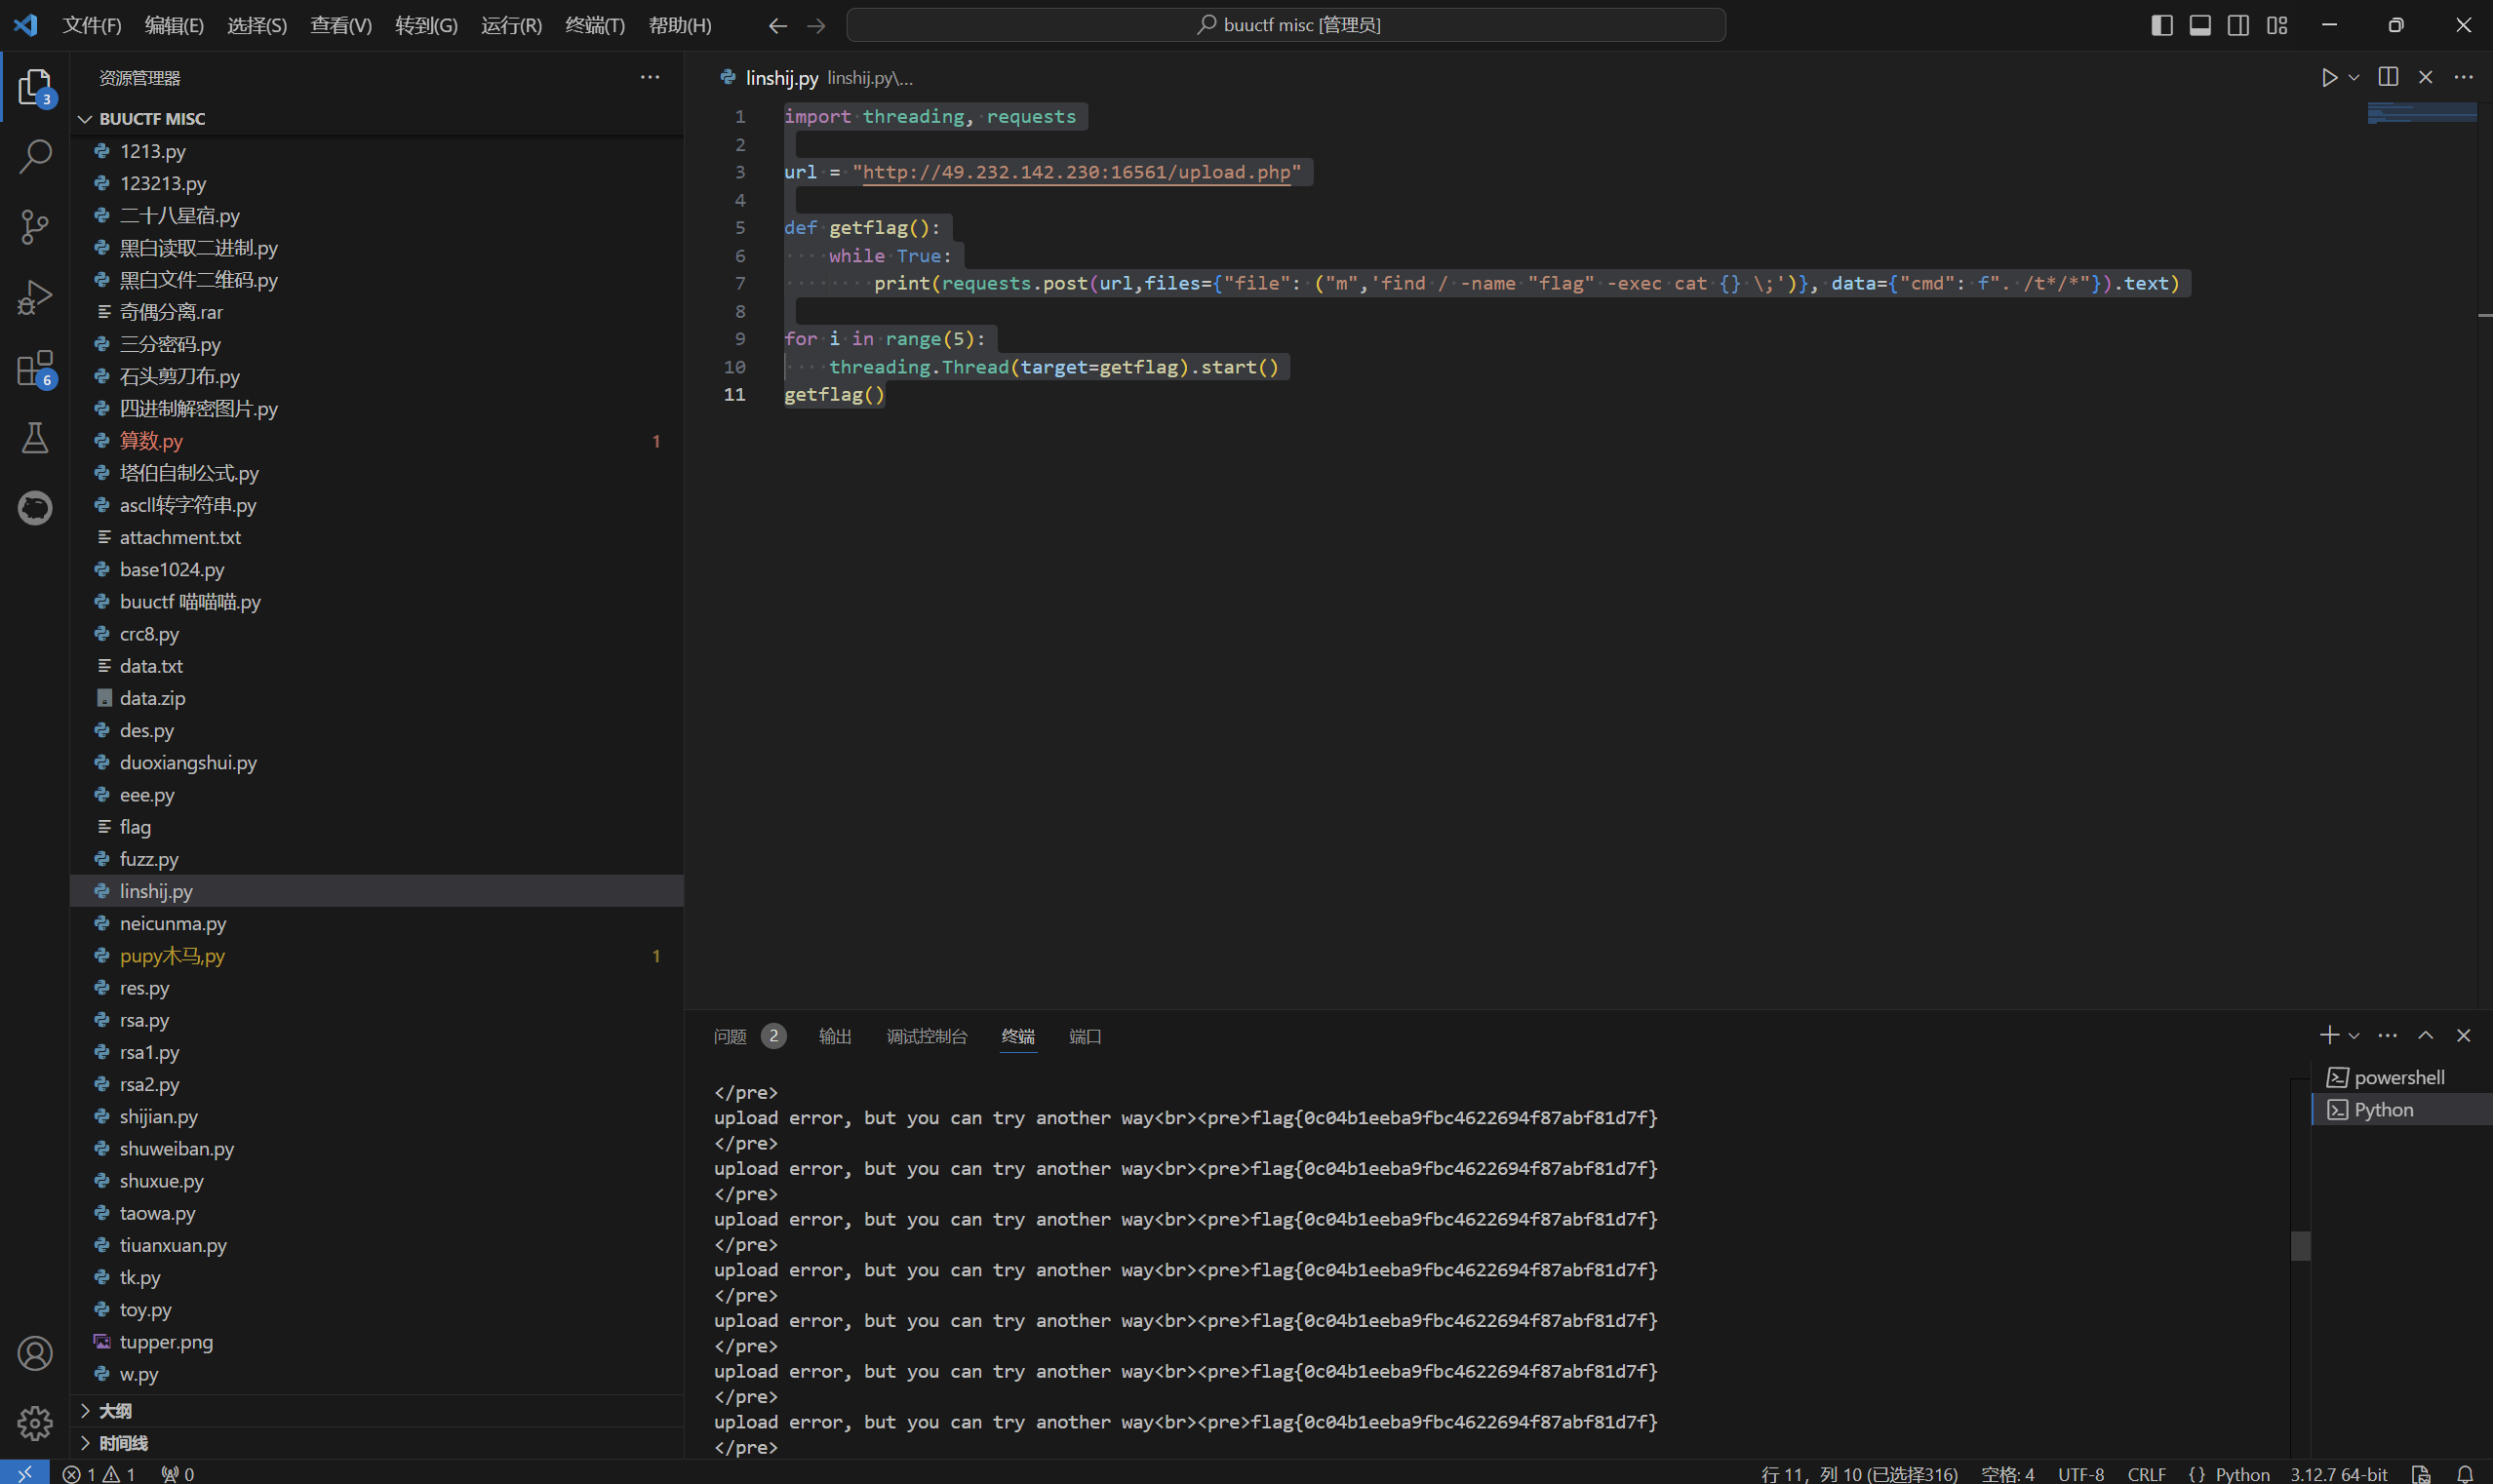Screen dimensions: 2493x1484
Task: Select Python interpreter 3.12.7 64-bit
Action: [x=2338, y=1474]
